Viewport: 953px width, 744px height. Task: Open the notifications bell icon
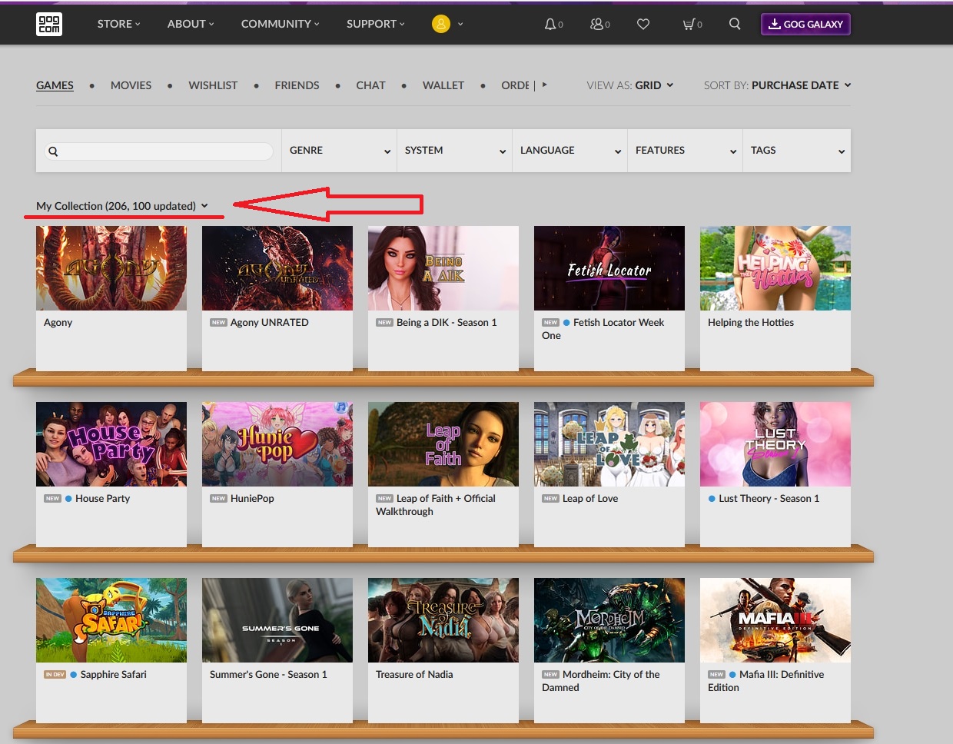coord(550,24)
